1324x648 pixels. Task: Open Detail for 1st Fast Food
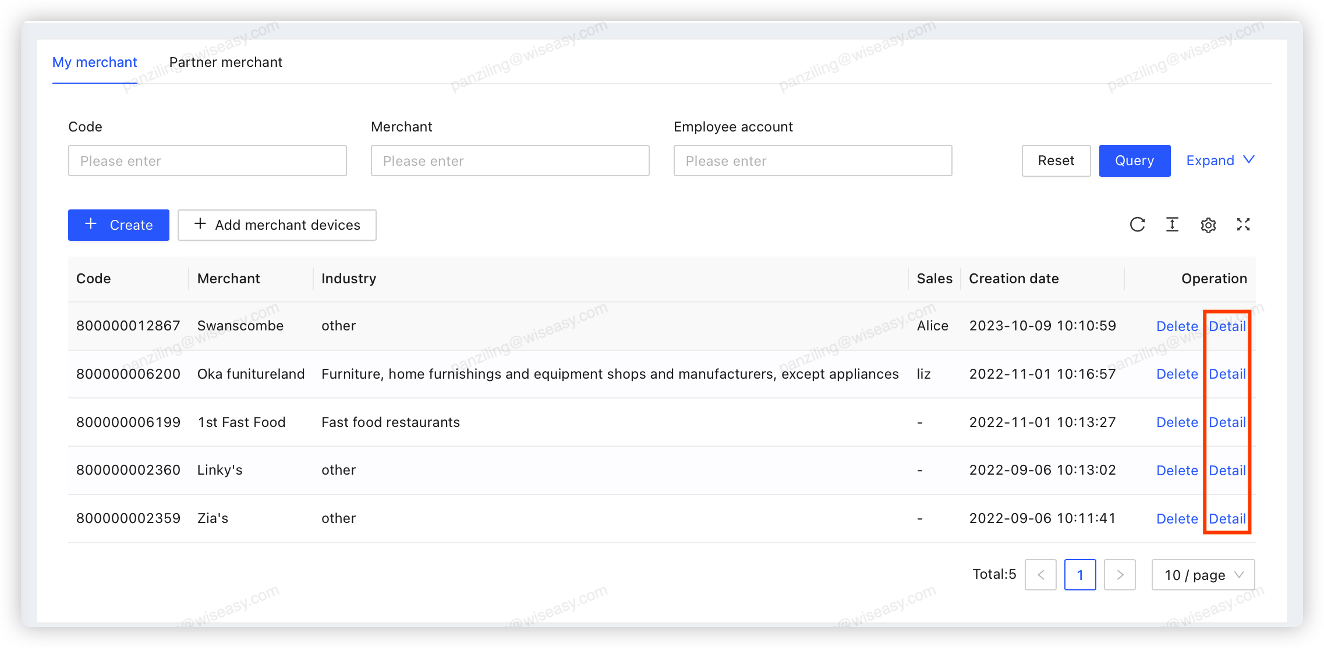pos(1227,422)
